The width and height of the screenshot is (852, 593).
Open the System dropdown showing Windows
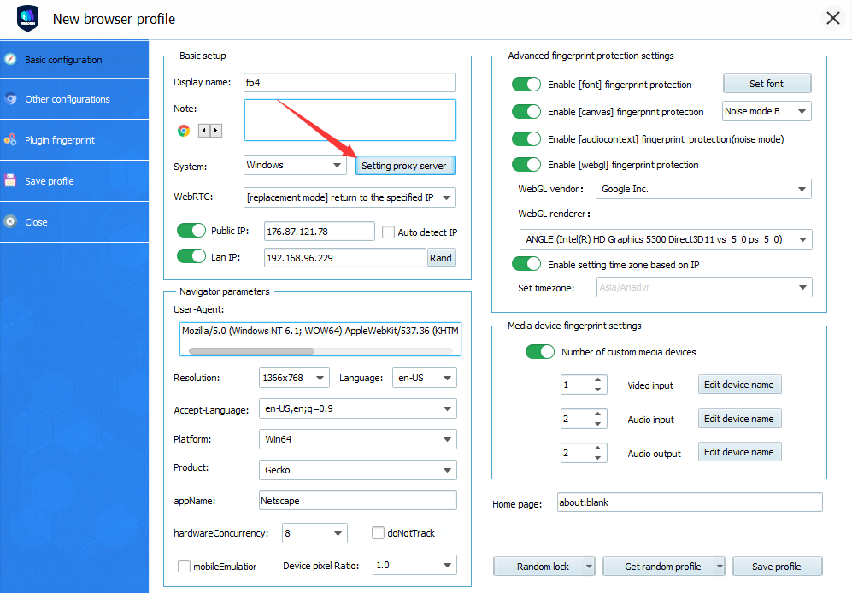point(295,165)
